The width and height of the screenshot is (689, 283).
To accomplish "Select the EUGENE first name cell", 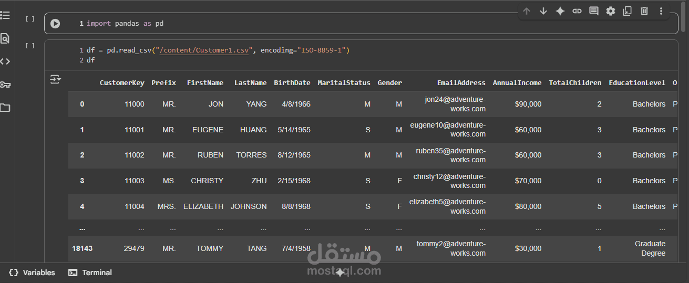I will pyautogui.click(x=208, y=130).
